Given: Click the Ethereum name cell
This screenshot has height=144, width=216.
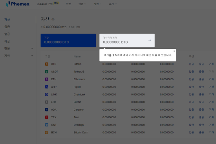Looking at the screenshot, I should click(x=79, y=79).
